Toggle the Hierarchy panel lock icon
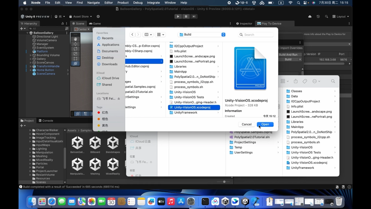The image size is (371, 209). (x=62, y=24)
